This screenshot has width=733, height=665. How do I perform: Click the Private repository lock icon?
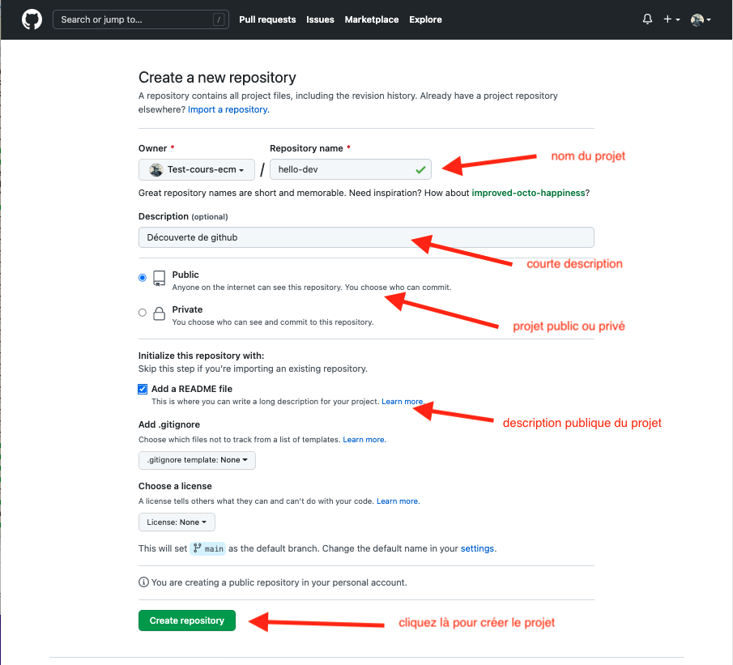(160, 314)
